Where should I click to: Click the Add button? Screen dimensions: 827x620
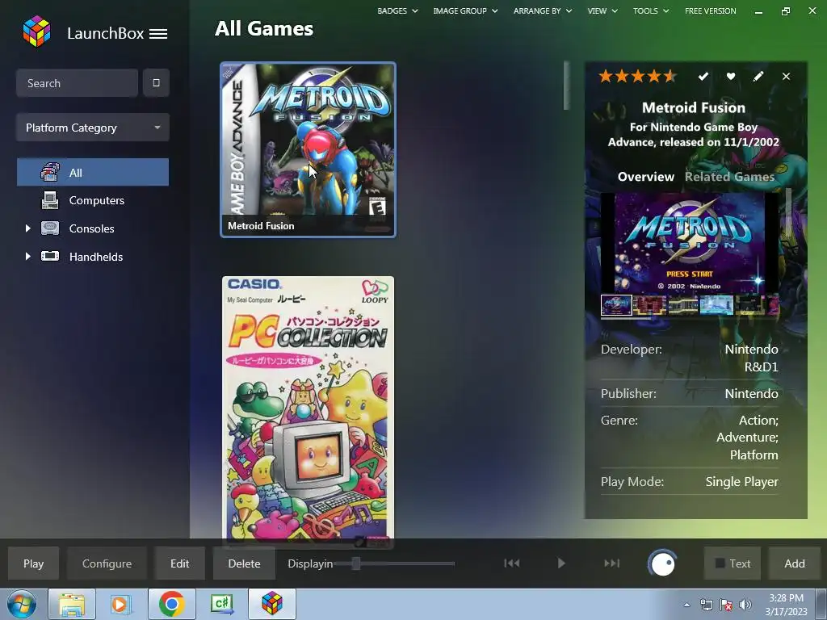click(795, 563)
